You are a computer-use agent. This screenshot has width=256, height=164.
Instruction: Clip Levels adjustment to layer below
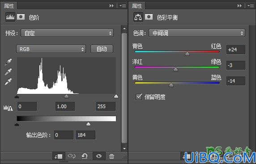coord(59,156)
